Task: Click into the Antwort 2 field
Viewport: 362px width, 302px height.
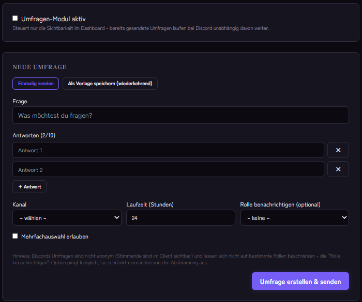Action: [168, 169]
